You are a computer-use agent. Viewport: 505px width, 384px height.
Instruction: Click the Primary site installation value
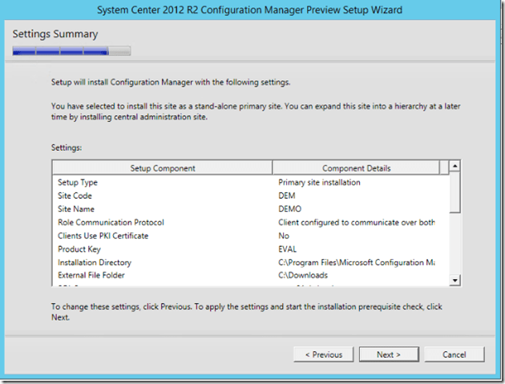click(x=319, y=182)
